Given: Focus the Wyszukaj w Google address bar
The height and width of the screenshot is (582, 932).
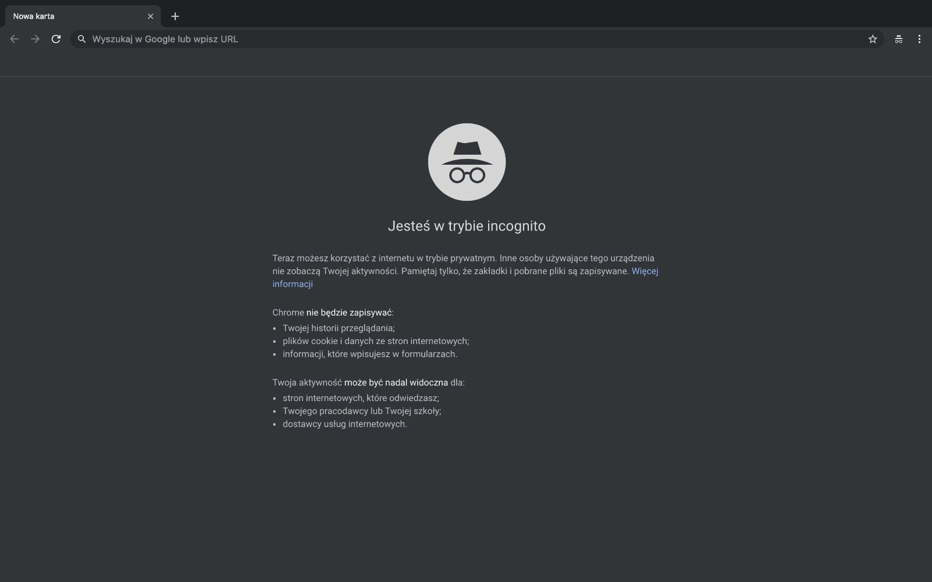Looking at the screenshot, I should point(476,39).
